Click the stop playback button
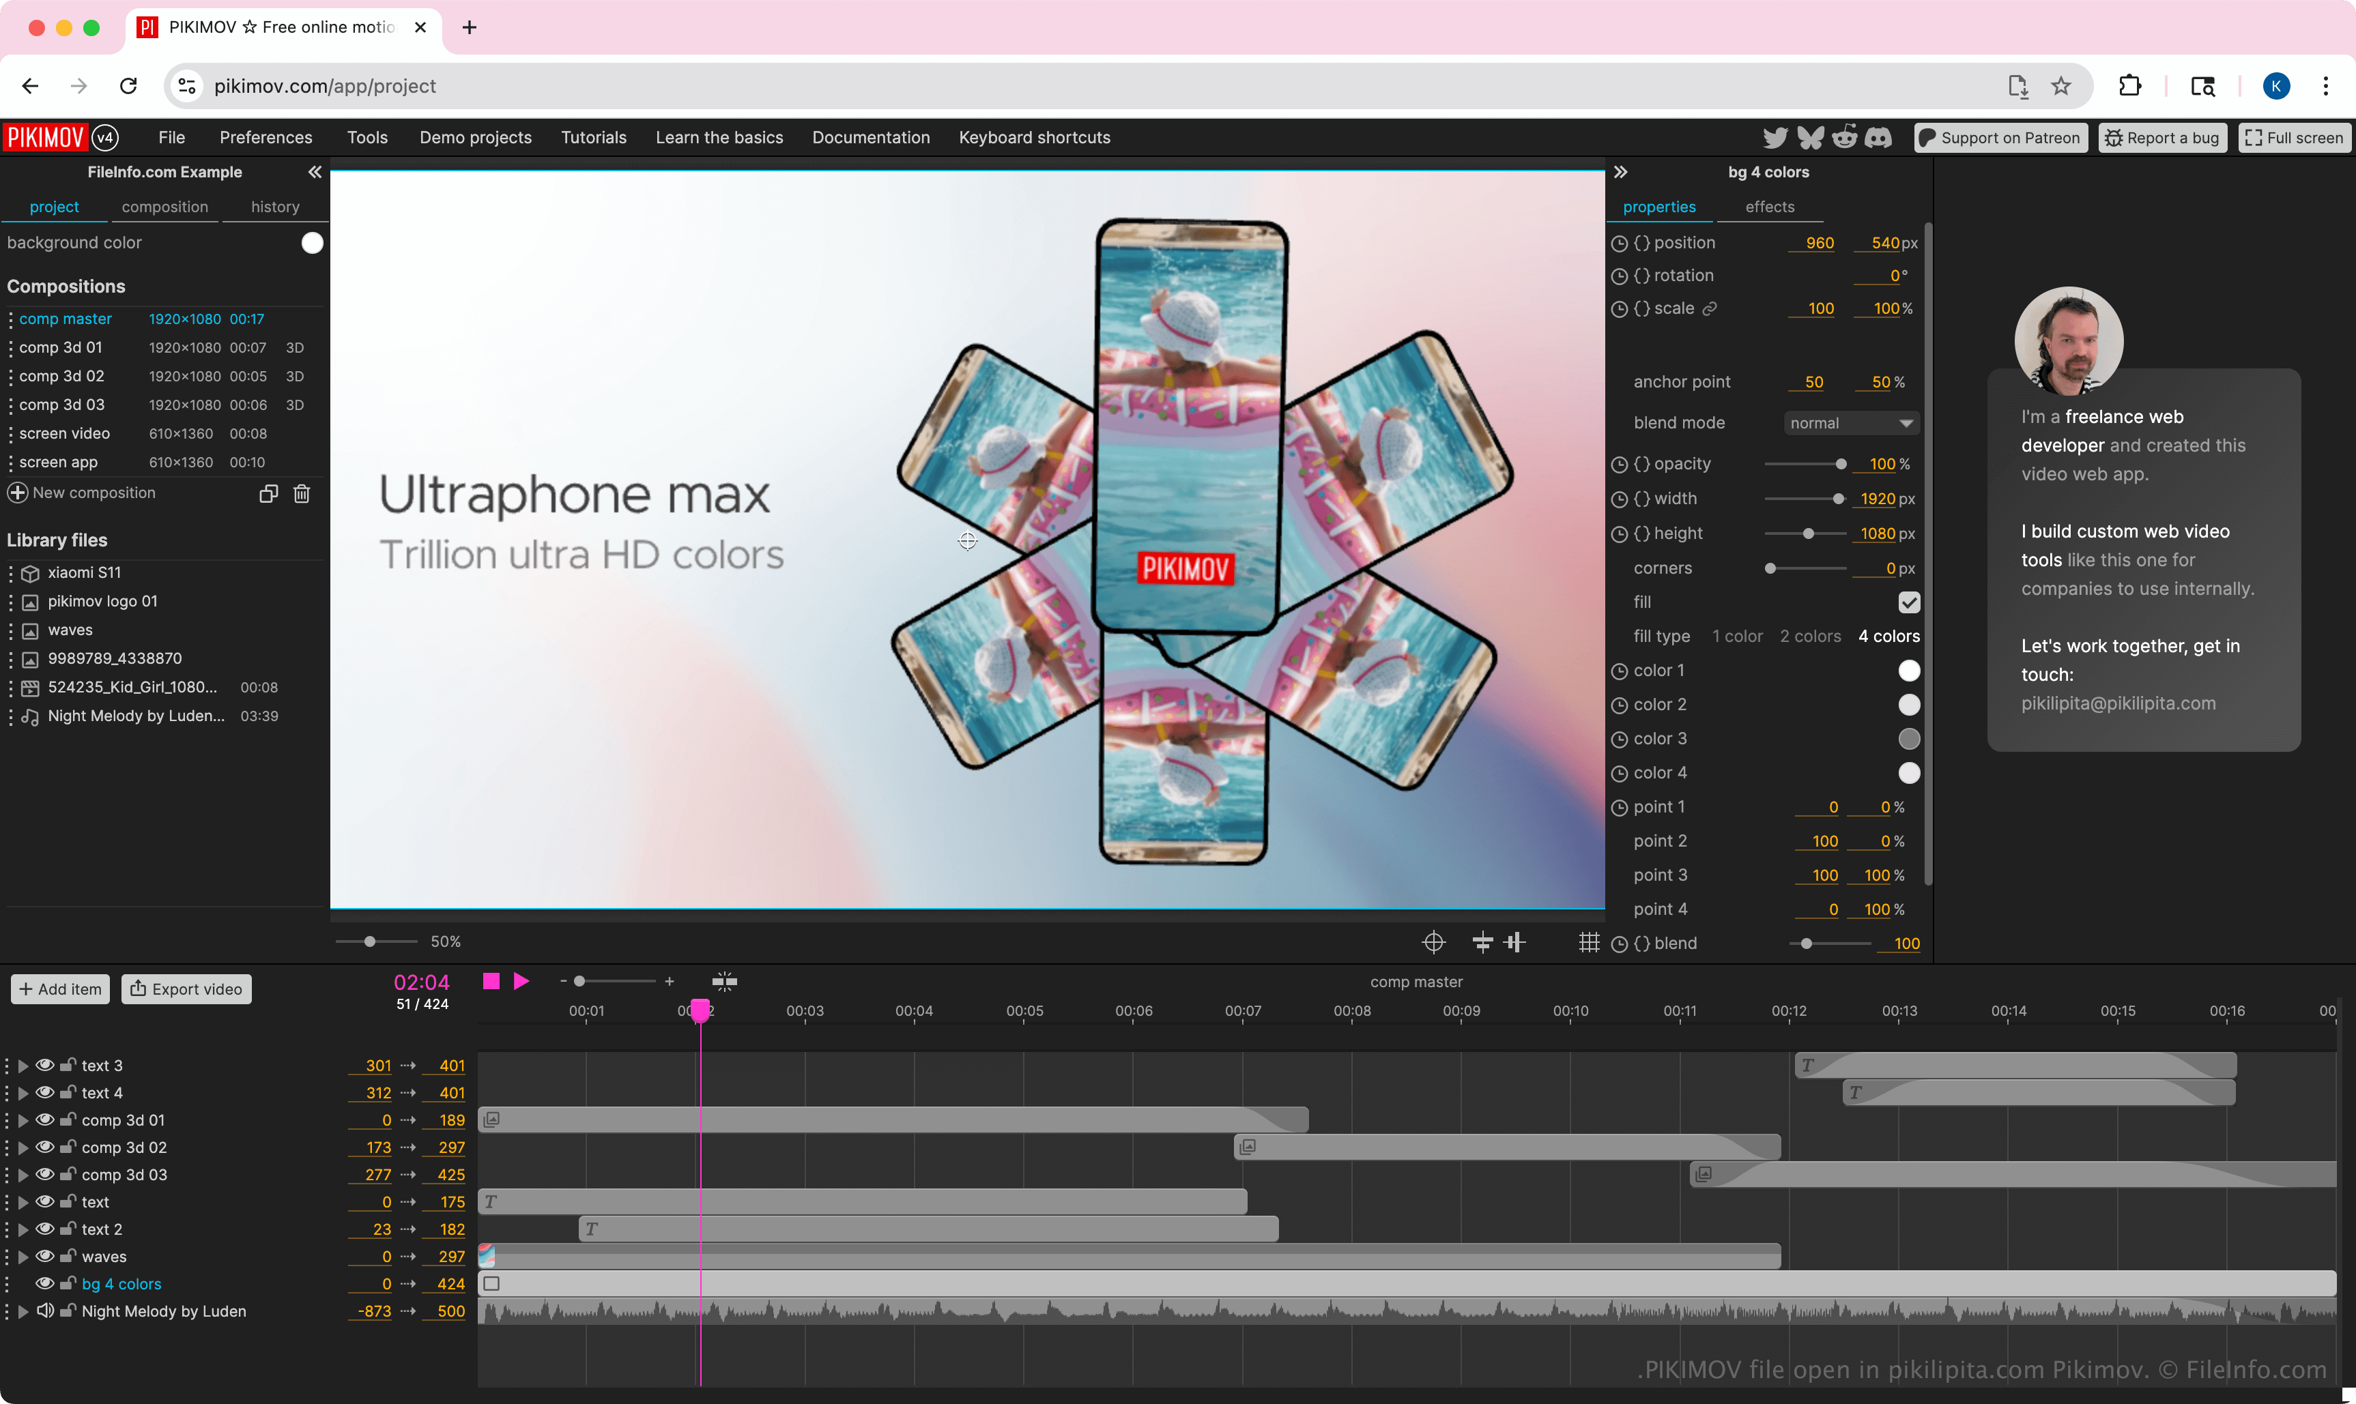 pos(491,981)
